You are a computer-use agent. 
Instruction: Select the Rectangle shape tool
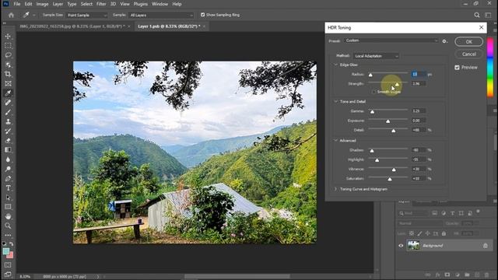[8, 207]
